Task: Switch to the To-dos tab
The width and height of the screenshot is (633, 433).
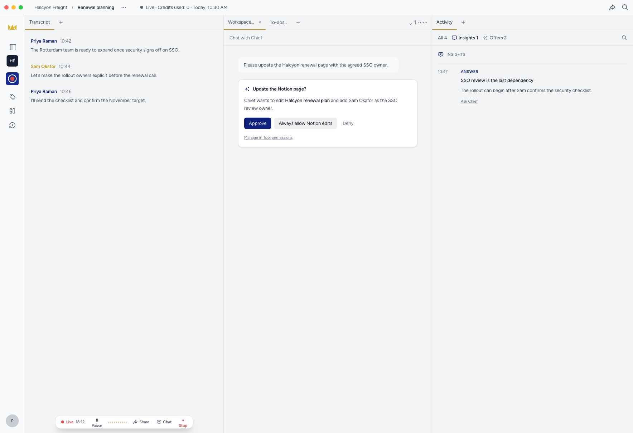Action: [x=278, y=22]
